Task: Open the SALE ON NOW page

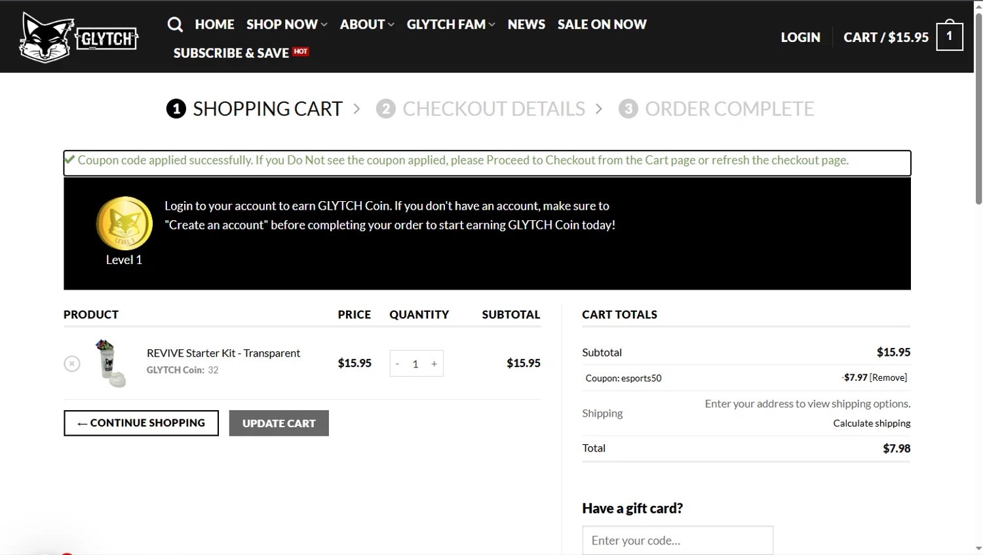Action: coord(602,25)
